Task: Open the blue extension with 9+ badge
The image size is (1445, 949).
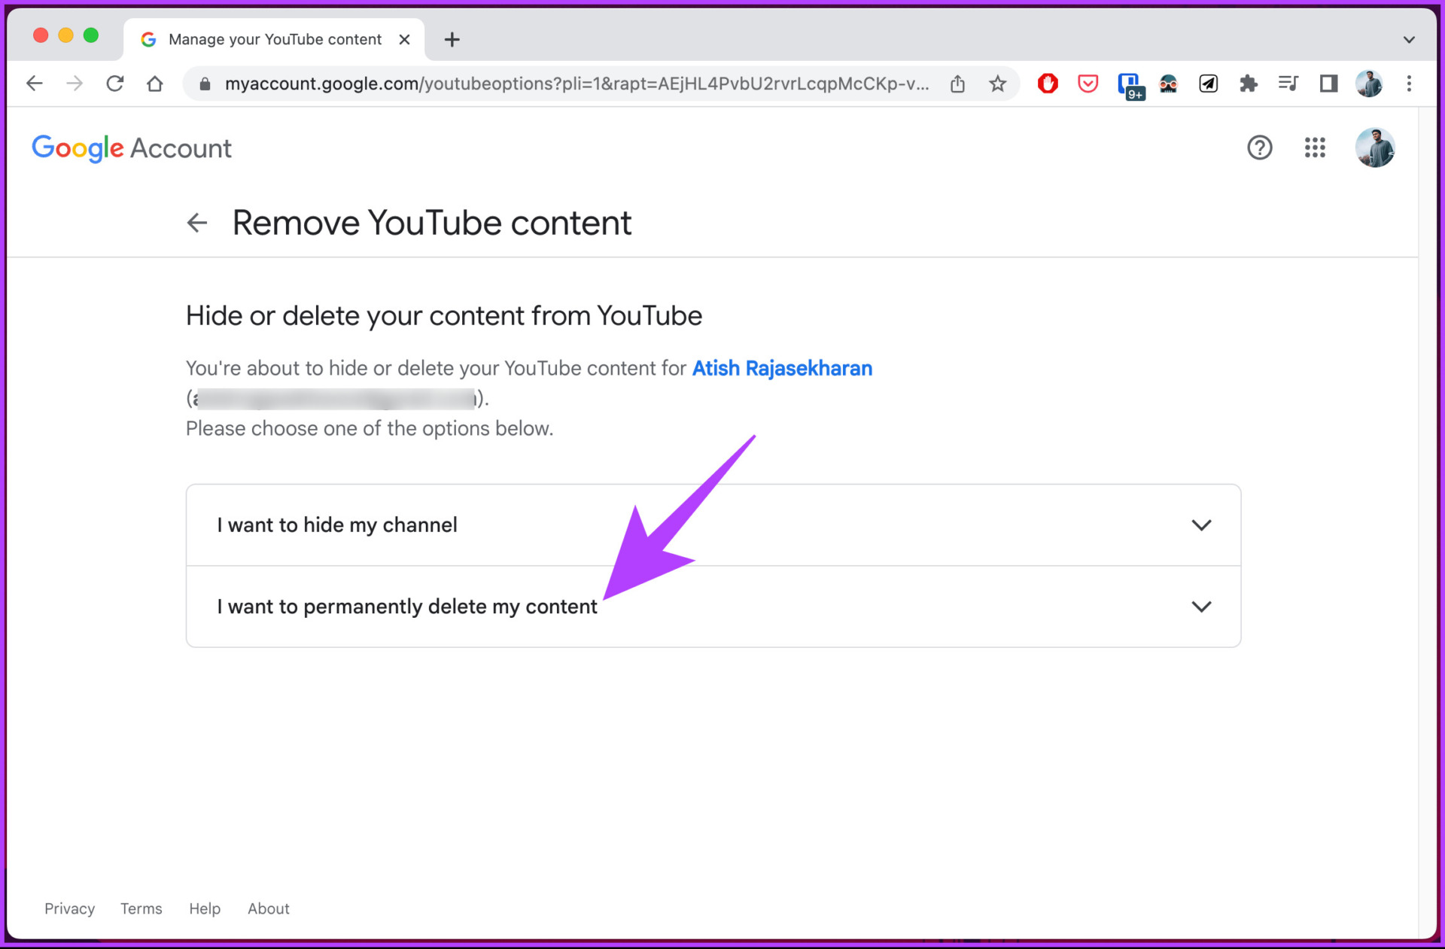Action: point(1130,85)
